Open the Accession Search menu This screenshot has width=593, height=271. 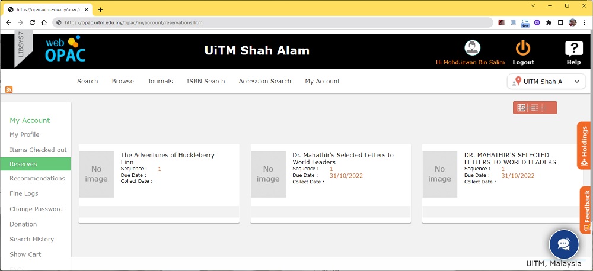point(264,81)
